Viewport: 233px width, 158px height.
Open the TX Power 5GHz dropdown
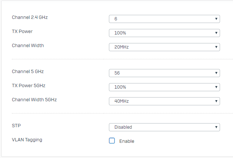click(164, 87)
